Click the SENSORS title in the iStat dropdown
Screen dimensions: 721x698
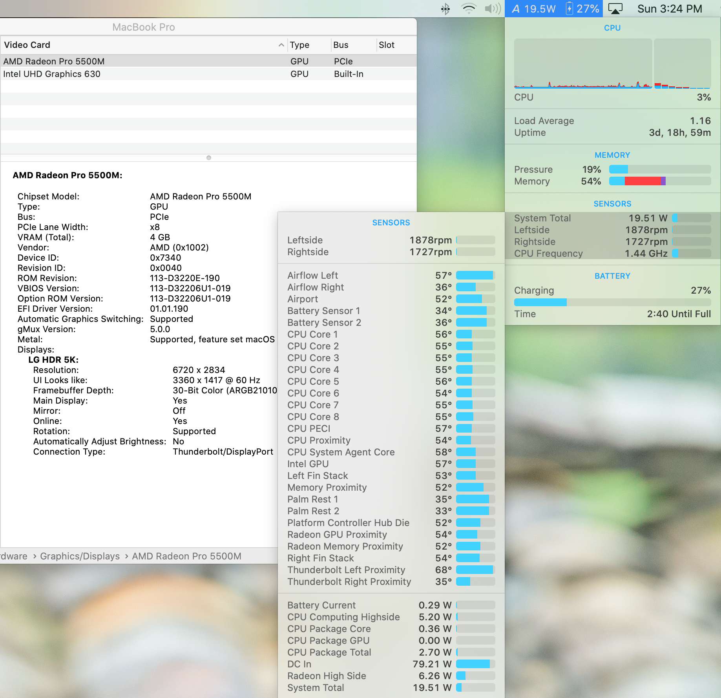click(x=612, y=204)
